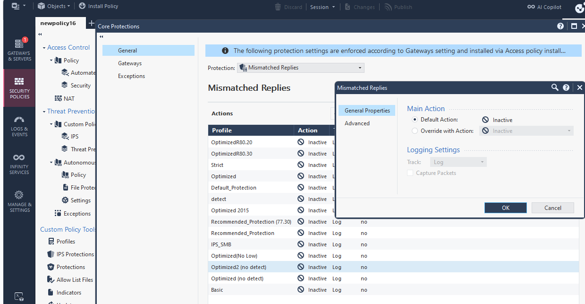The image size is (585, 304).
Task: Open IPS Protections tool
Action: point(71,254)
